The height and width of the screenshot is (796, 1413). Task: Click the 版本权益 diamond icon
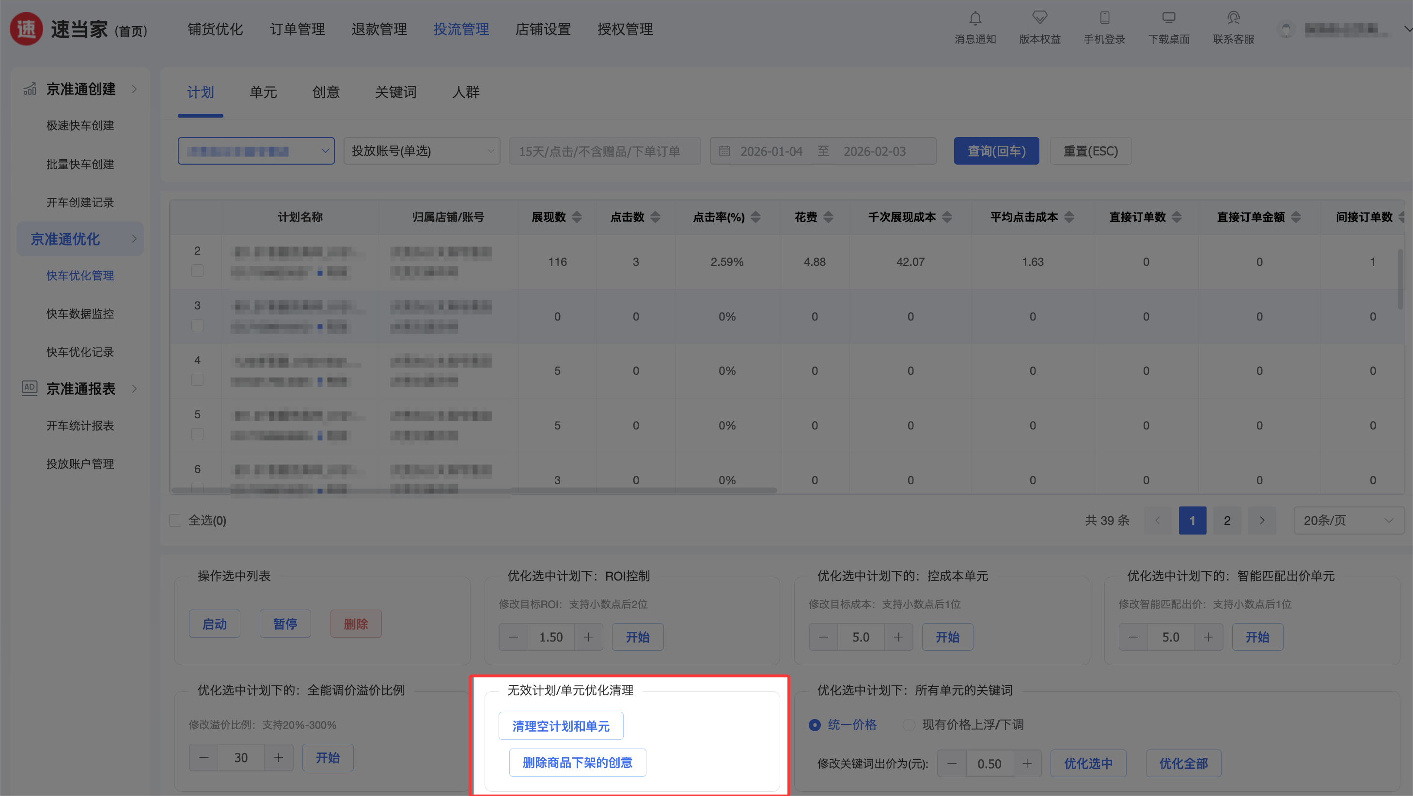pos(1039,18)
